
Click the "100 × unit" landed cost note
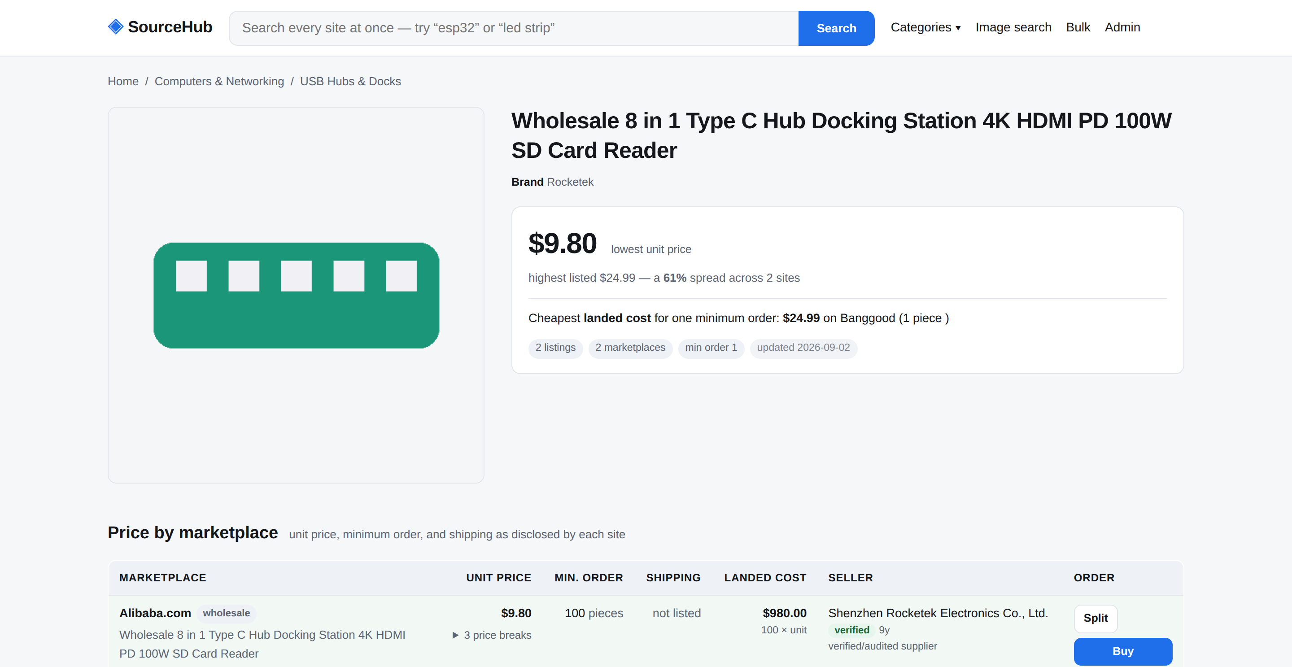point(784,630)
